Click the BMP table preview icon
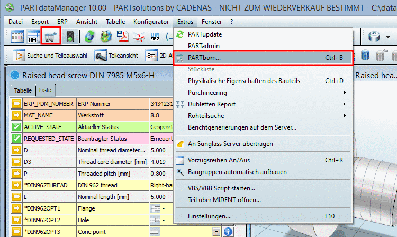Viewport: 397px width, 237px height. click(x=33, y=37)
